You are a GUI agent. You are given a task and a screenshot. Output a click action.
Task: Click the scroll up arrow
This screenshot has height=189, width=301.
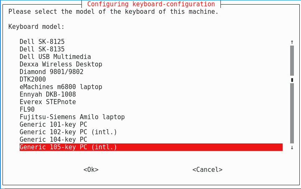pyautogui.click(x=292, y=42)
